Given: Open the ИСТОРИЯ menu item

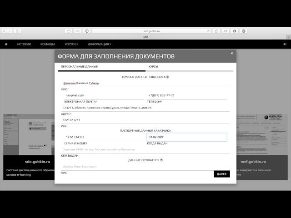Looking at the screenshot, I should pyautogui.click(x=24, y=44).
